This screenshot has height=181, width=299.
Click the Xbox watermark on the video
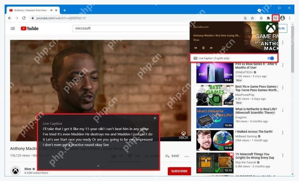[183, 135]
